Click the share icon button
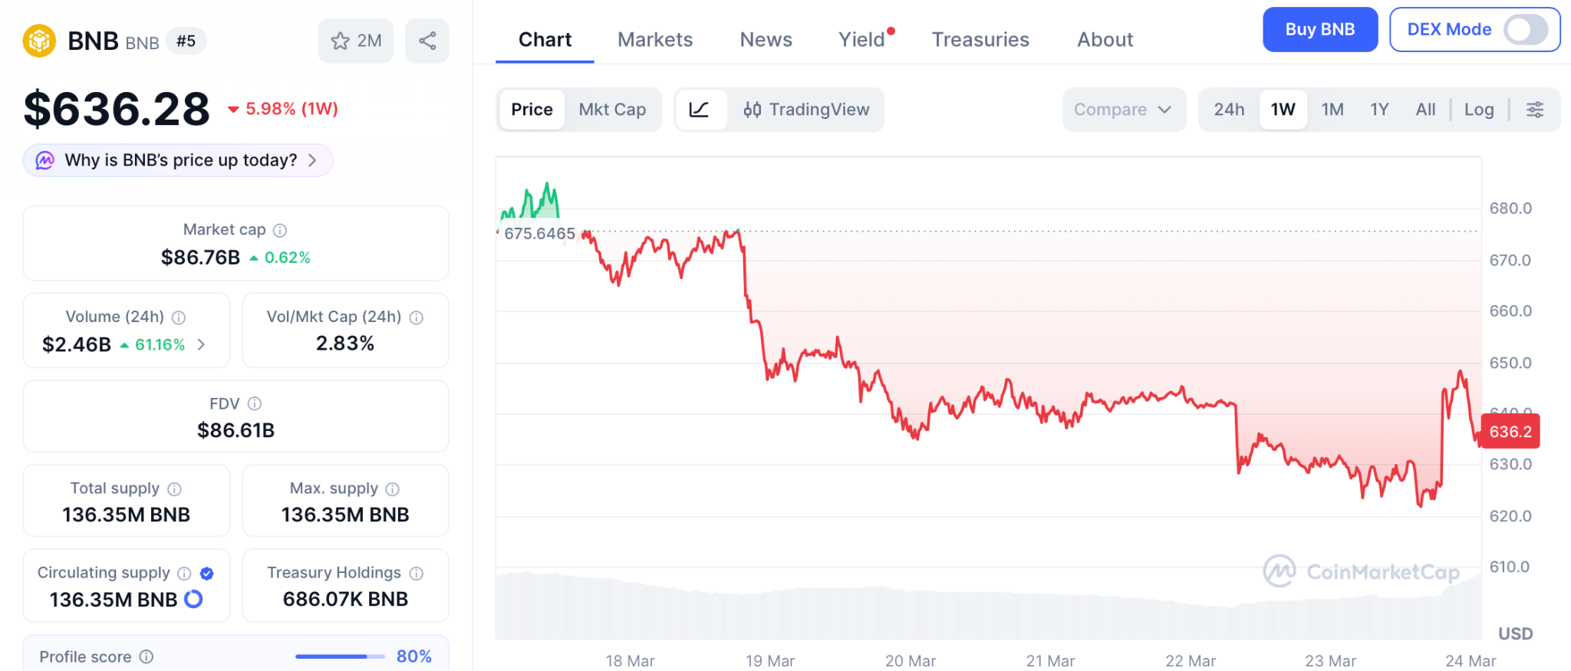The height and width of the screenshot is (671, 1571). [x=427, y=41]
